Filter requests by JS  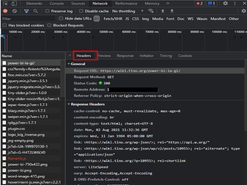tap(127, 19)
